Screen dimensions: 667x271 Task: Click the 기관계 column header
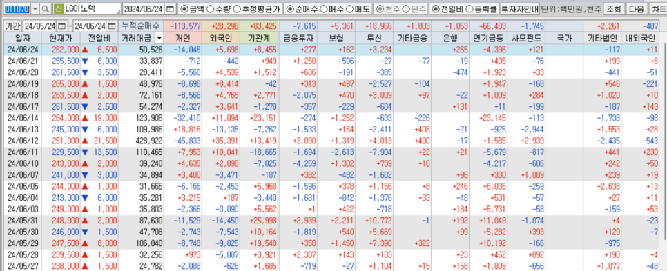click(259, 38)
